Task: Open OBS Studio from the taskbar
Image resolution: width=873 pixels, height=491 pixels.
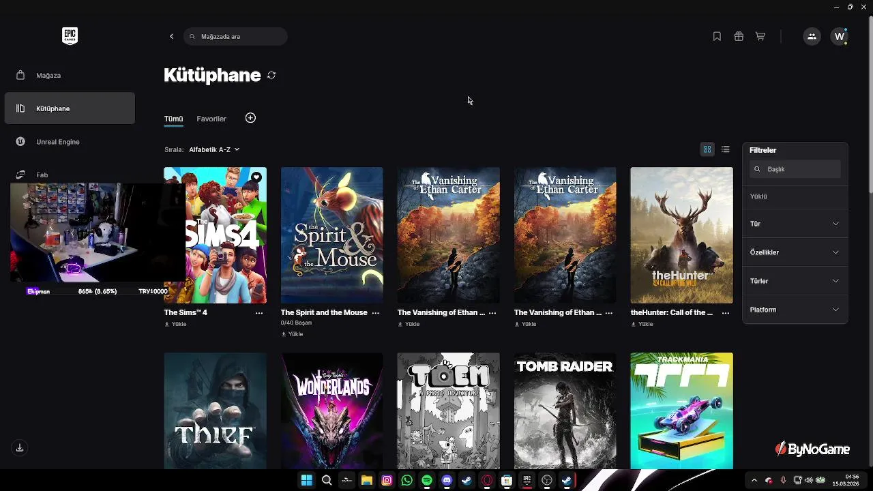Action: pos(547,480)
